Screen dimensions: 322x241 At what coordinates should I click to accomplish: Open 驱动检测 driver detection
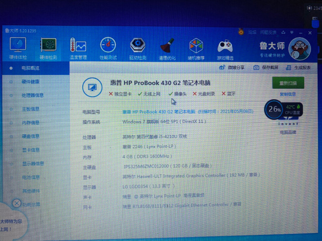click(138, 49)
